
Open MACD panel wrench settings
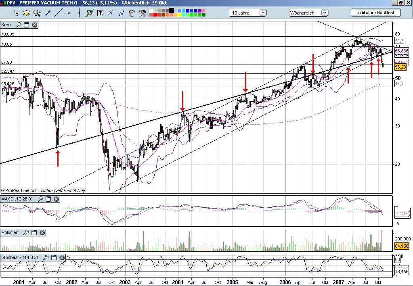click(40, 199)
